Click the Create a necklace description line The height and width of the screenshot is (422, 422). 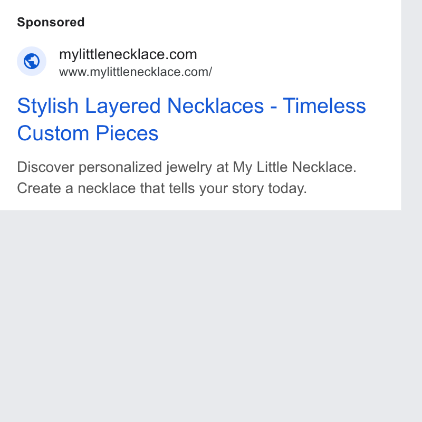coord(162,188)
